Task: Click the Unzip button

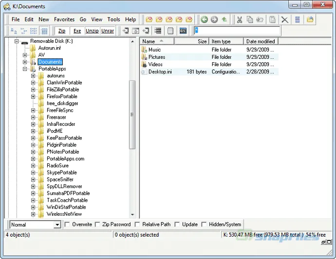Action: [92, 31]
